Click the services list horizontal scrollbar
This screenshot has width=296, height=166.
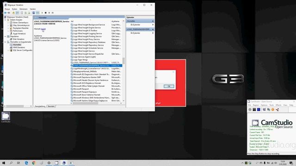pyautogui.click(x=86, y=103)
